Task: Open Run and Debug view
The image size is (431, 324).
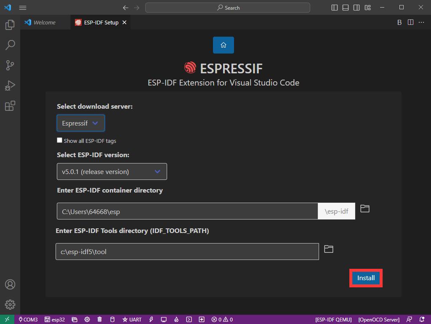Action: [10, 86]
